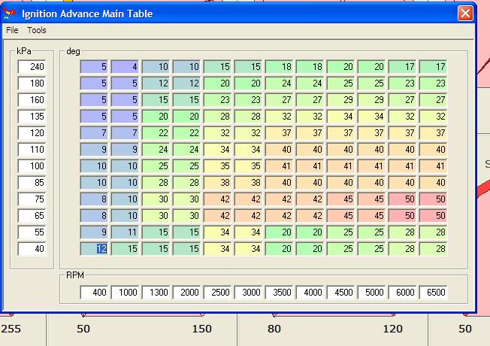
Task: Select the 8 degree cell at 75 kPa, 400 RPM
Action: (95, 199)
